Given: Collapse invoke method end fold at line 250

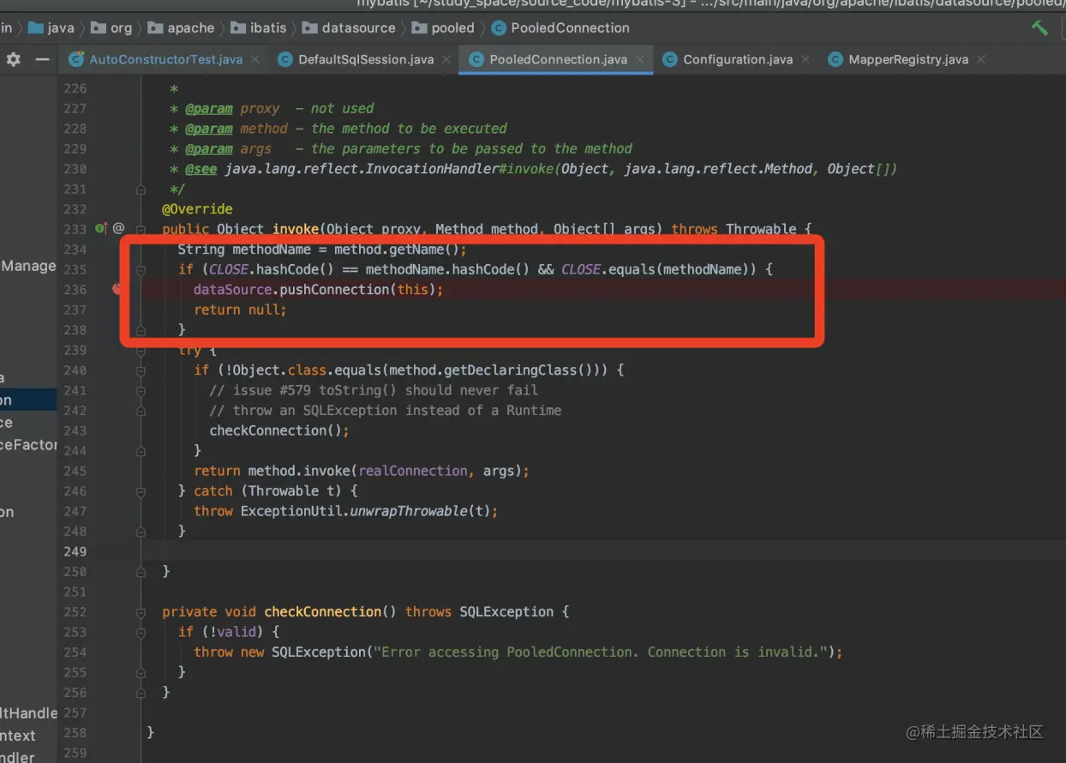Looking at the screenshot, I should pos(141,571).
